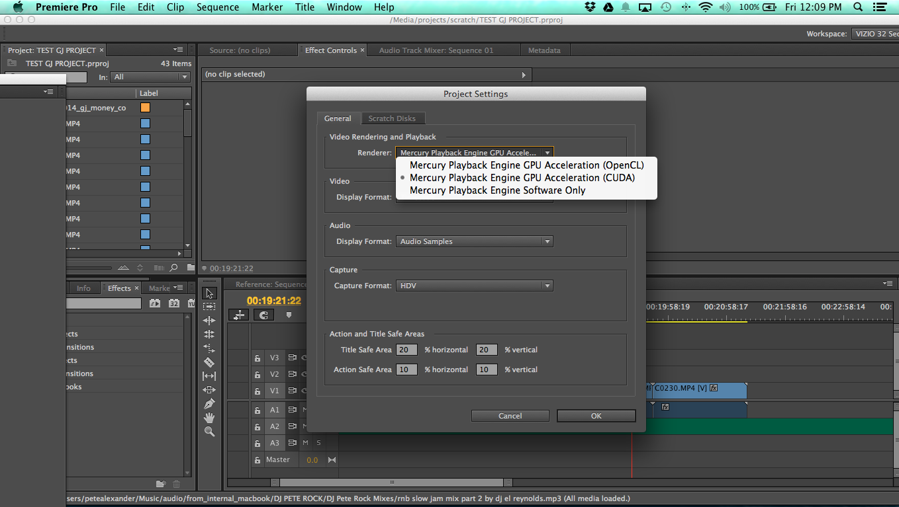Select the Slide tool
The height and width of the screenshot is (507, 899).
click(209, 390)
